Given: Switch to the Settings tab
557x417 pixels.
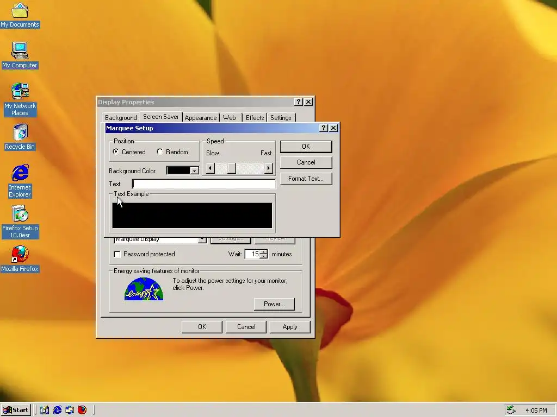Looking at the screenshot, I should pyautogui.click(x=281, y=117).
